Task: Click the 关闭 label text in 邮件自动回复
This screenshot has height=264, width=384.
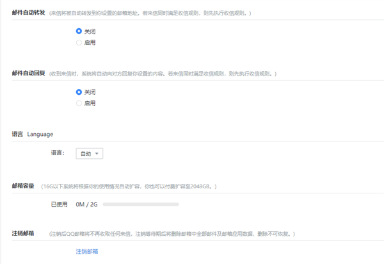Action: pyautogui.click(x=90, y=92)
